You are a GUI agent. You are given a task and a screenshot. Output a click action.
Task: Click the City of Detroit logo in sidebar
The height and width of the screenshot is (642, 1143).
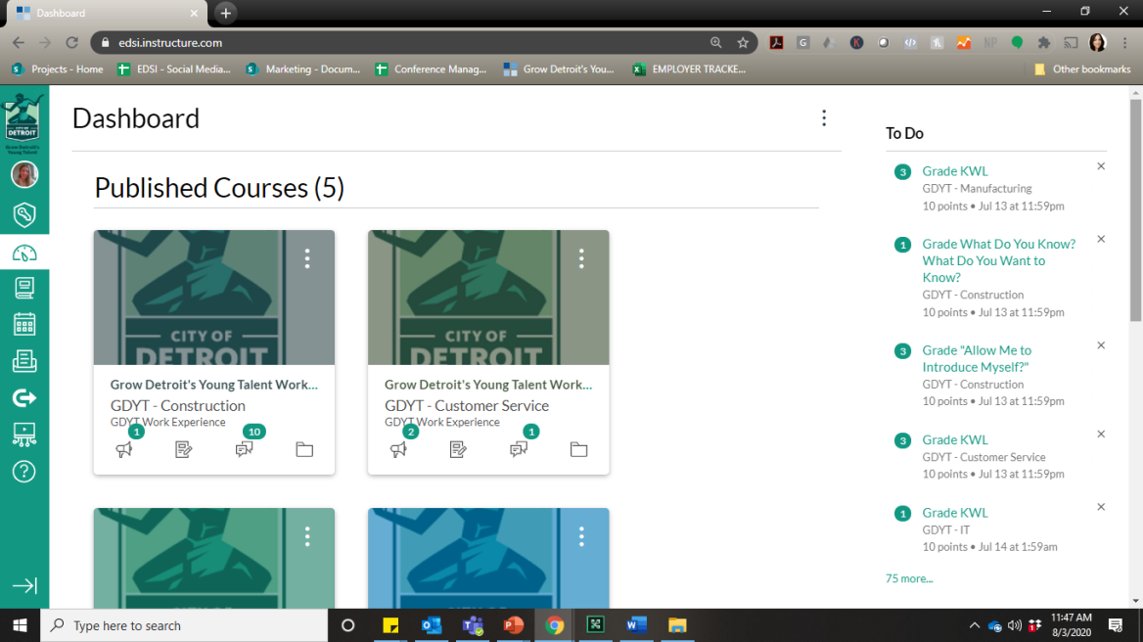(24, 120)
